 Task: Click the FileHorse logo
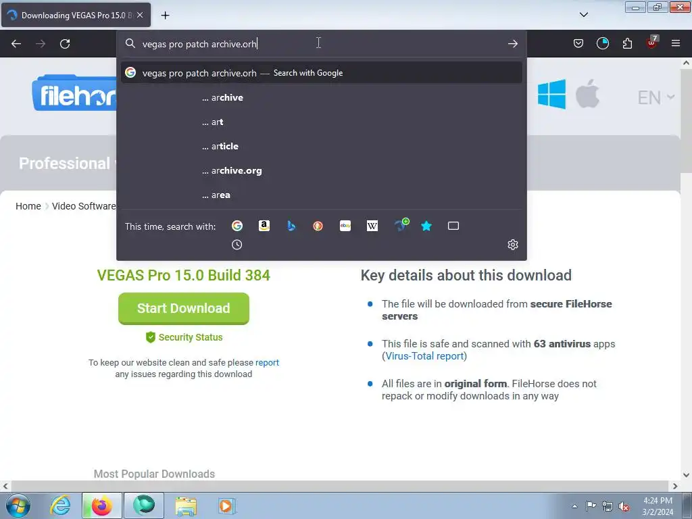(74, 93)
